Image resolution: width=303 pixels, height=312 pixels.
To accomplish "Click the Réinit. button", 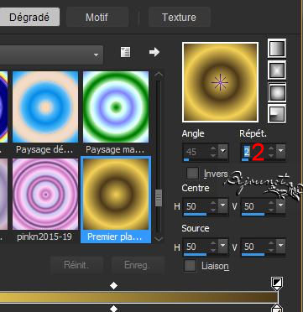I will pos(76,265).
